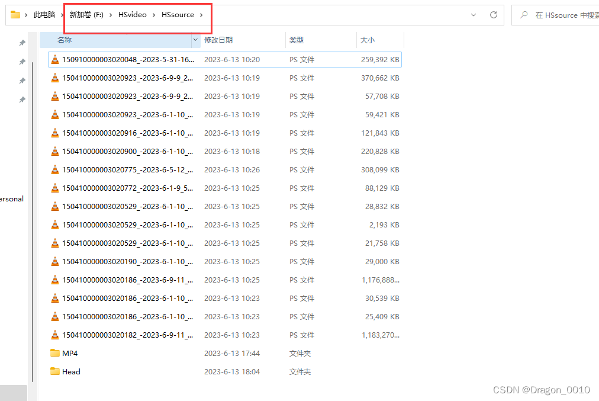Click the 220,828 KB size cell
Viewport: 599px width, 401px height.
(x=380, y=152)
